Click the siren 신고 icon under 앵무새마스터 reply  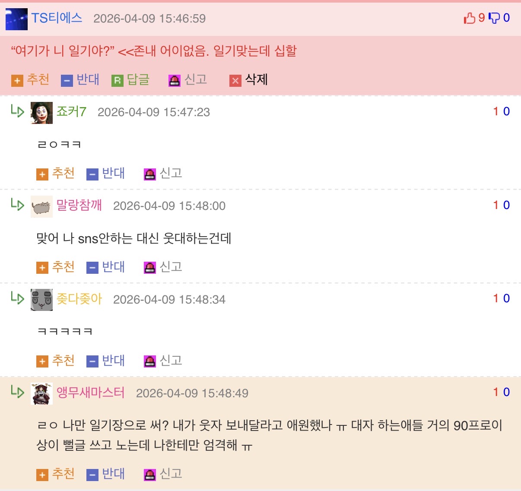(150, 475)
